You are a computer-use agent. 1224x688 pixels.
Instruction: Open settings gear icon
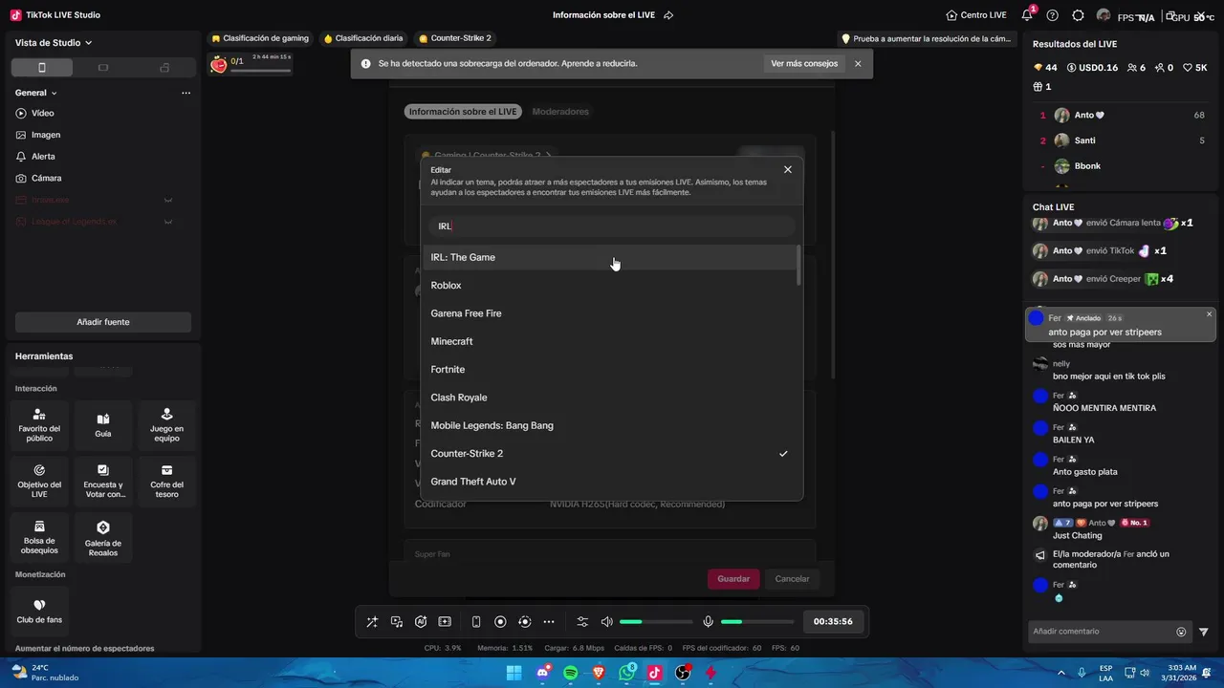1079,15
